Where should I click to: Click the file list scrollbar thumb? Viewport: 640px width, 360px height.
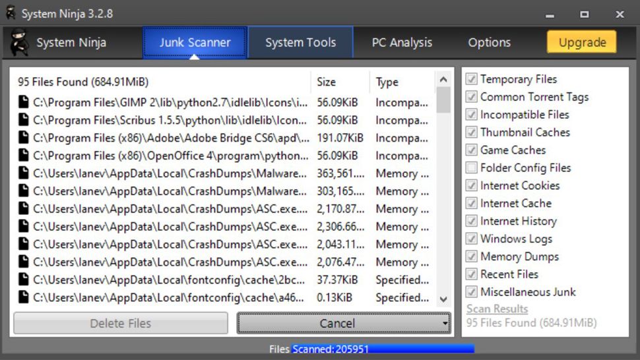click(x=443, y=100)
